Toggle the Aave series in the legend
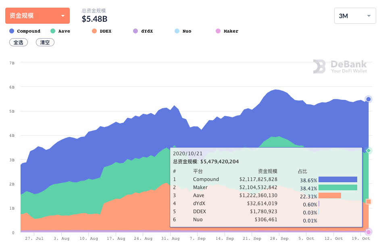 [60, 31]
